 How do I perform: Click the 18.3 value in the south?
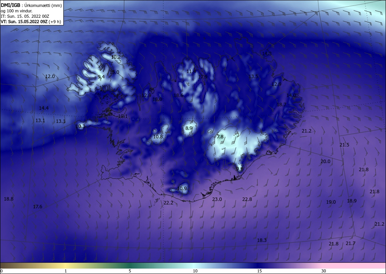[262, 240]
